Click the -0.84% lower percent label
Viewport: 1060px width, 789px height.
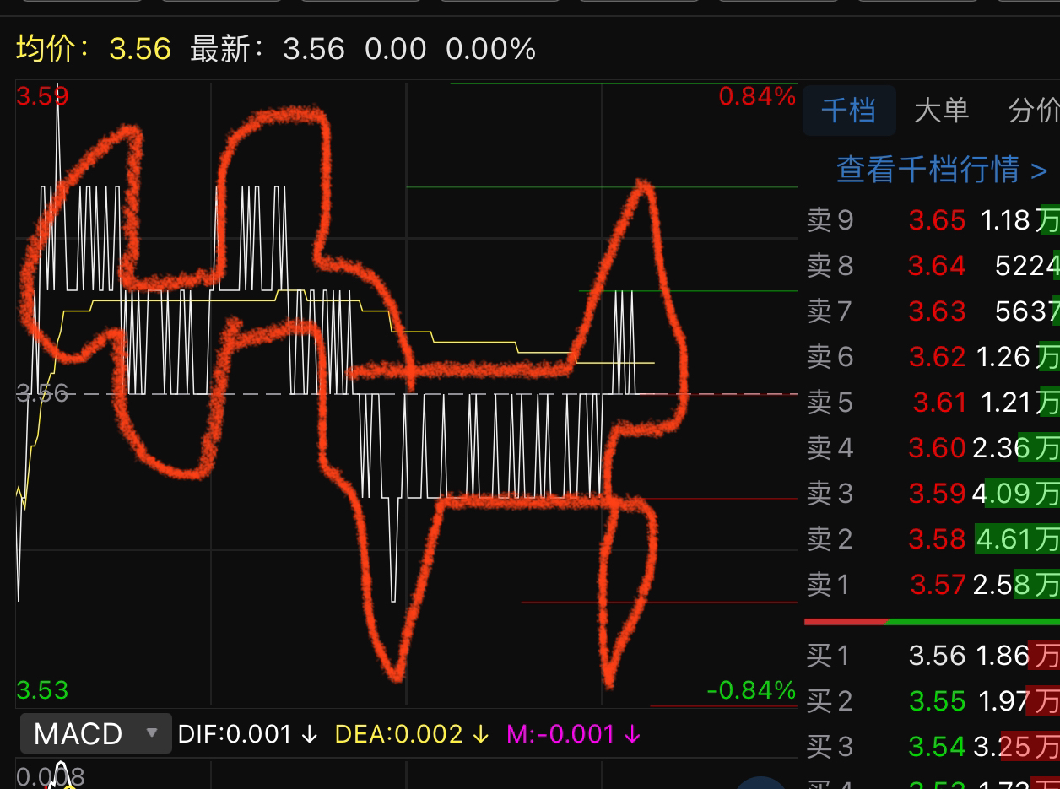click(x=751, y=690)
